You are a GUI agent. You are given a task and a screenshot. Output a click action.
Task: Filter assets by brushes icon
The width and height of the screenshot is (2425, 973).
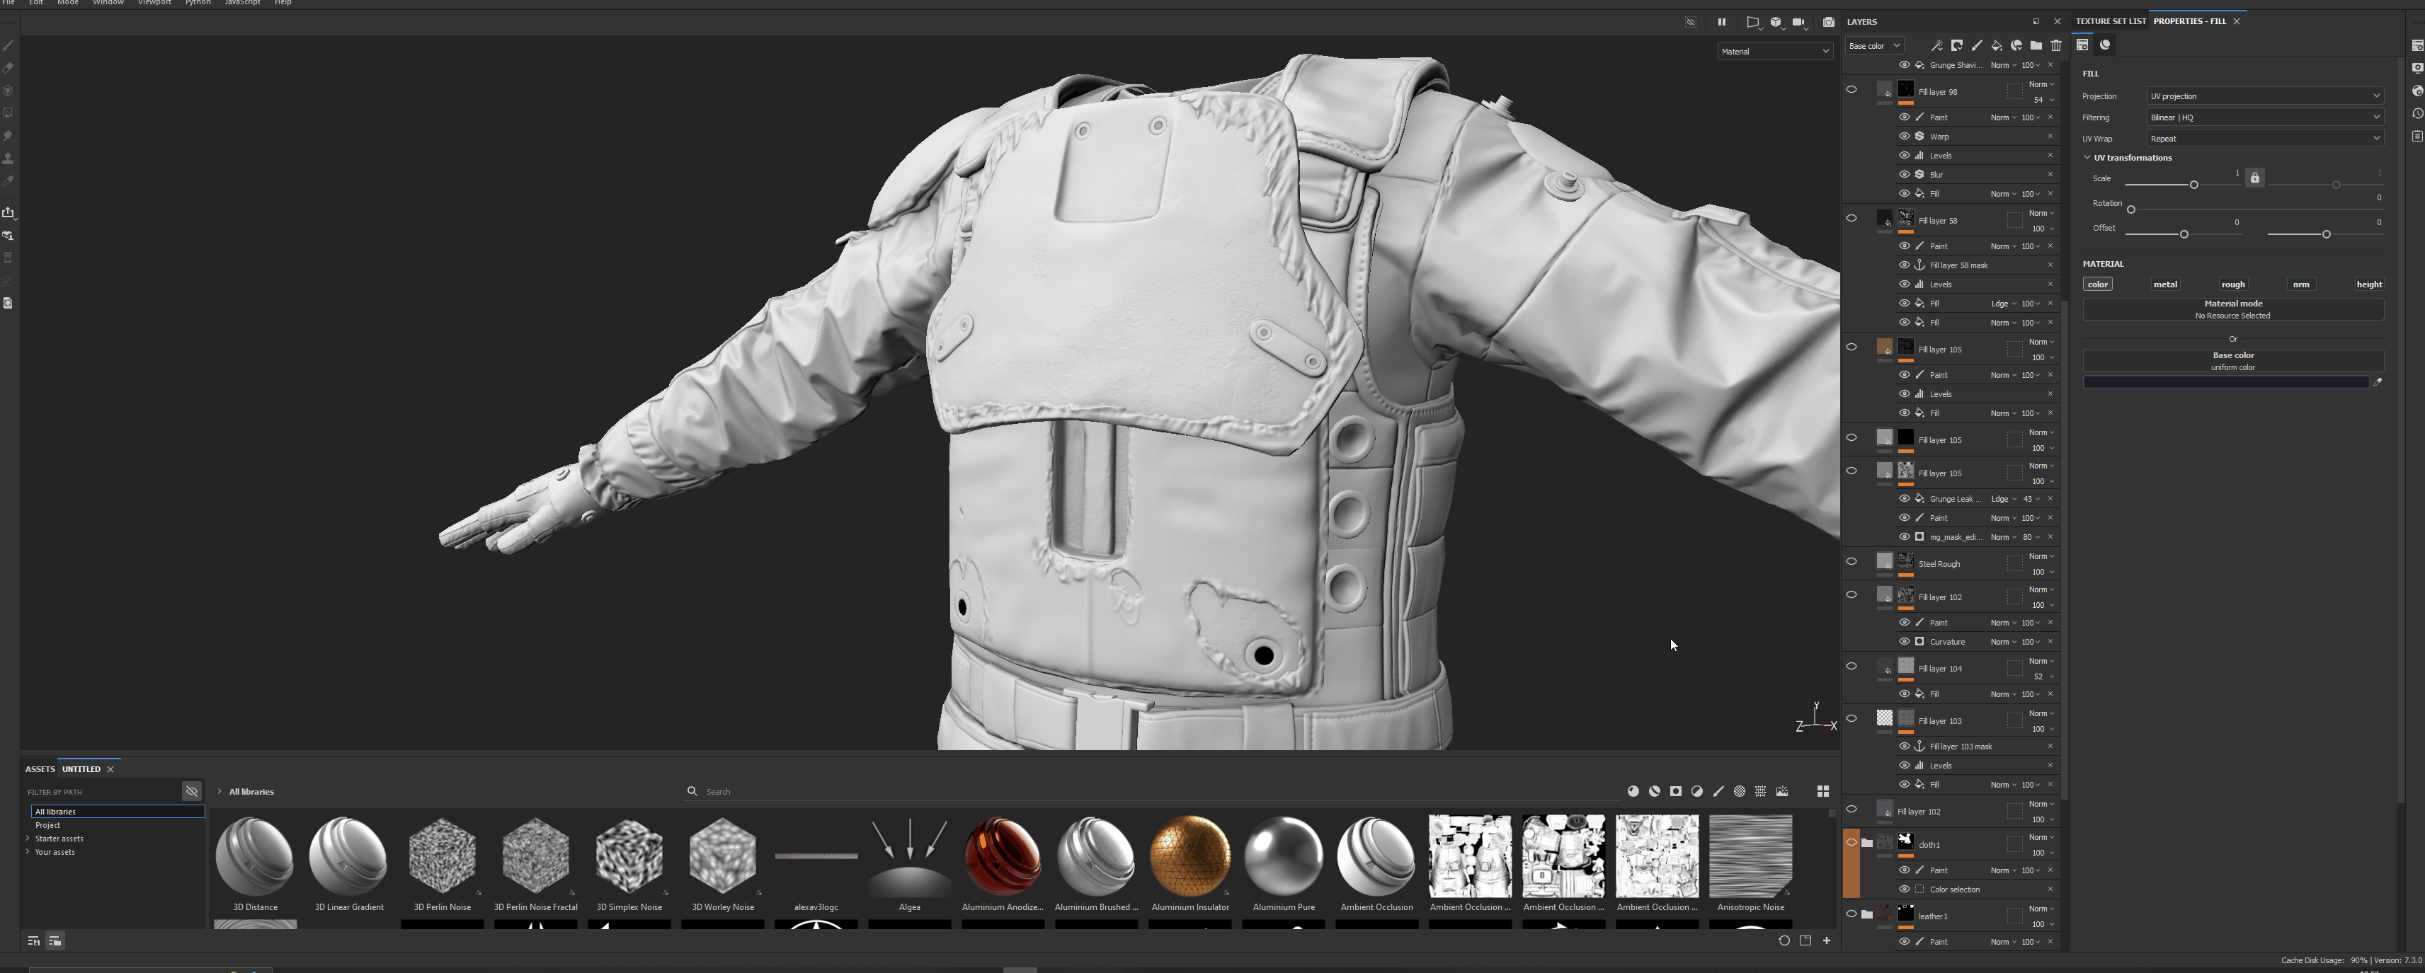pyautogui.click(x=1718, y=791)
